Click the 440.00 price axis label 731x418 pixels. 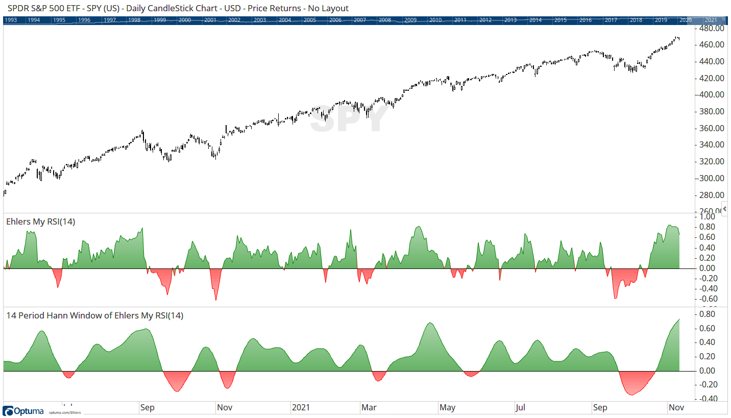point(711,61)
